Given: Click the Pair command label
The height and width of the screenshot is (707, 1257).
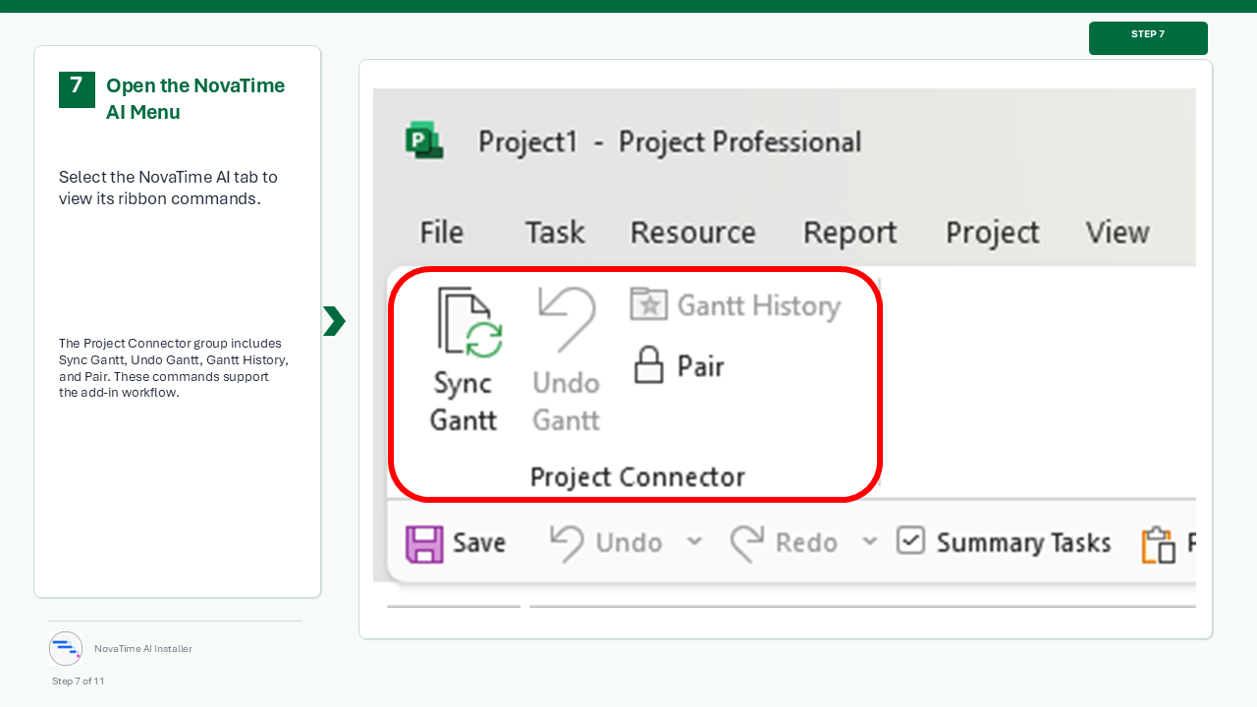Looking at the screenshot, I should click(x=700, y=366).
